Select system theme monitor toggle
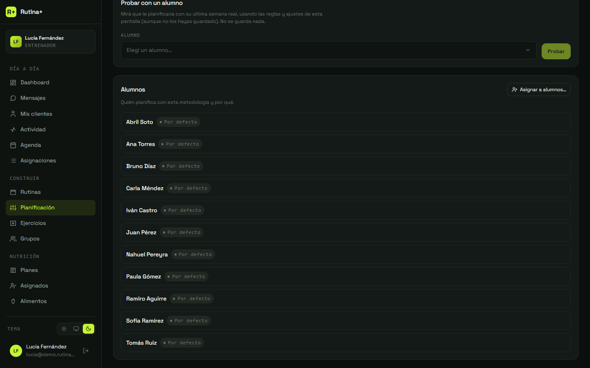 pyautogui.click(x=76, y=329)
